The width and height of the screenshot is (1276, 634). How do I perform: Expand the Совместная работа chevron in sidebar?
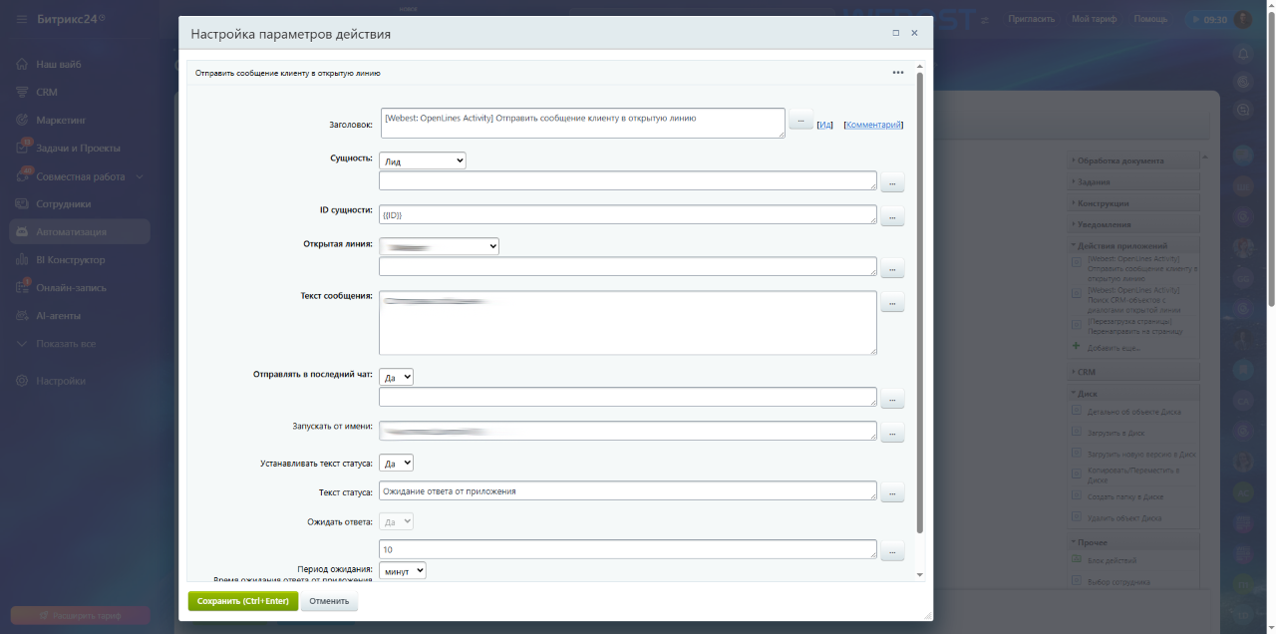tap(139, 176)
